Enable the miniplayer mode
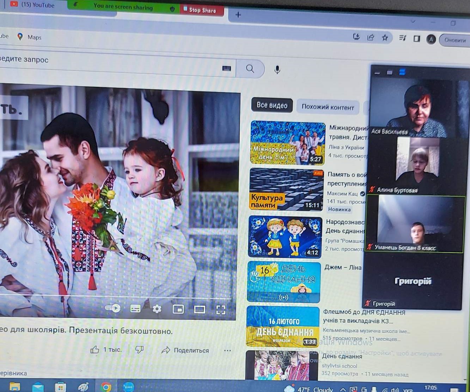 (x=178, y=309)
